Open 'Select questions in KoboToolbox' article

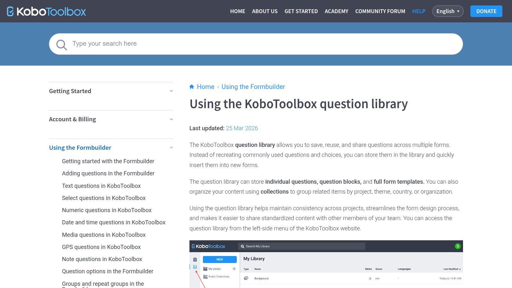point(104,198)
